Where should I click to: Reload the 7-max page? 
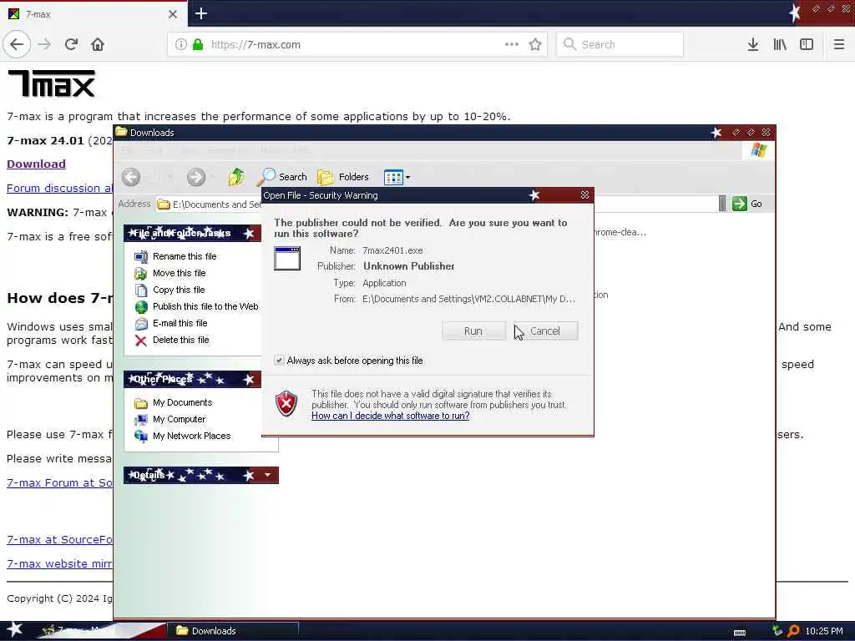(72, 44)
